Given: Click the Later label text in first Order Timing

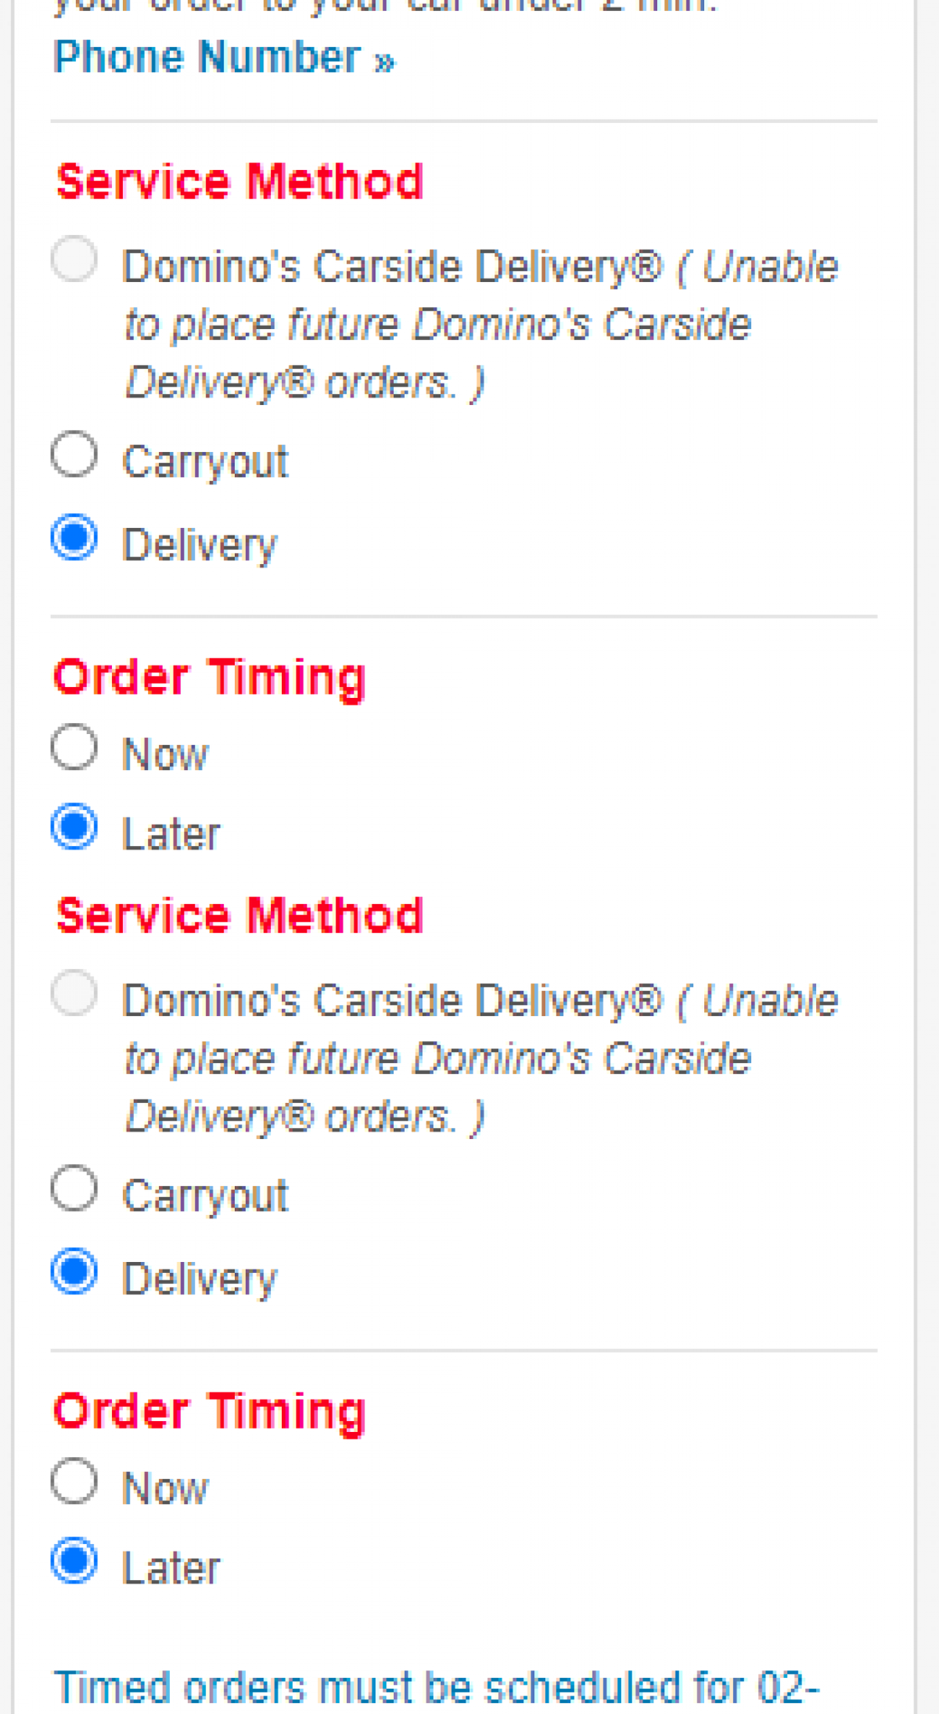Looking at the screenshot, I should [x=171, y=834].
